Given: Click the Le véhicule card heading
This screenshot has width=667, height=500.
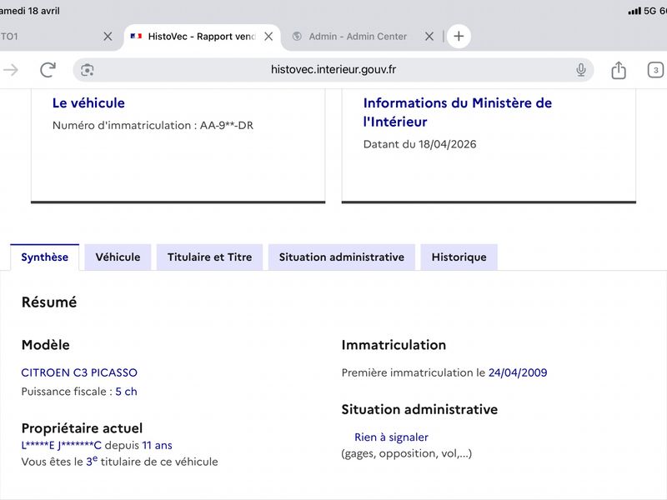Looking at the screenshot, I should pyautogui.click(x=88, y=102).
